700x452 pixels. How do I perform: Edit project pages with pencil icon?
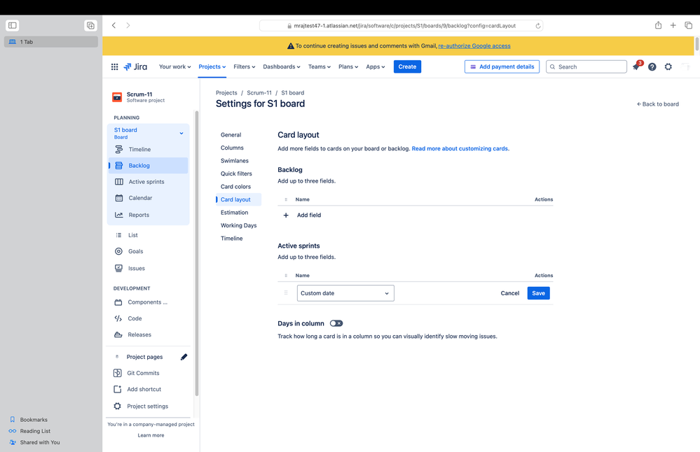(184, 357)
